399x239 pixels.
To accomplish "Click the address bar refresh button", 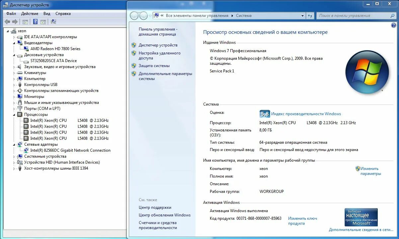I will 310,16.
